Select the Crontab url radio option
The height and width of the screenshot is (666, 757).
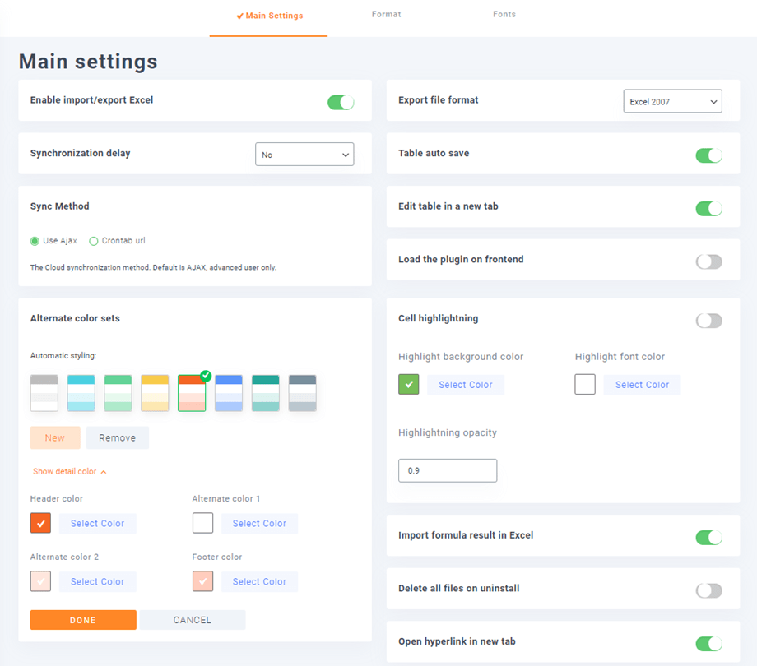(94, 241)
